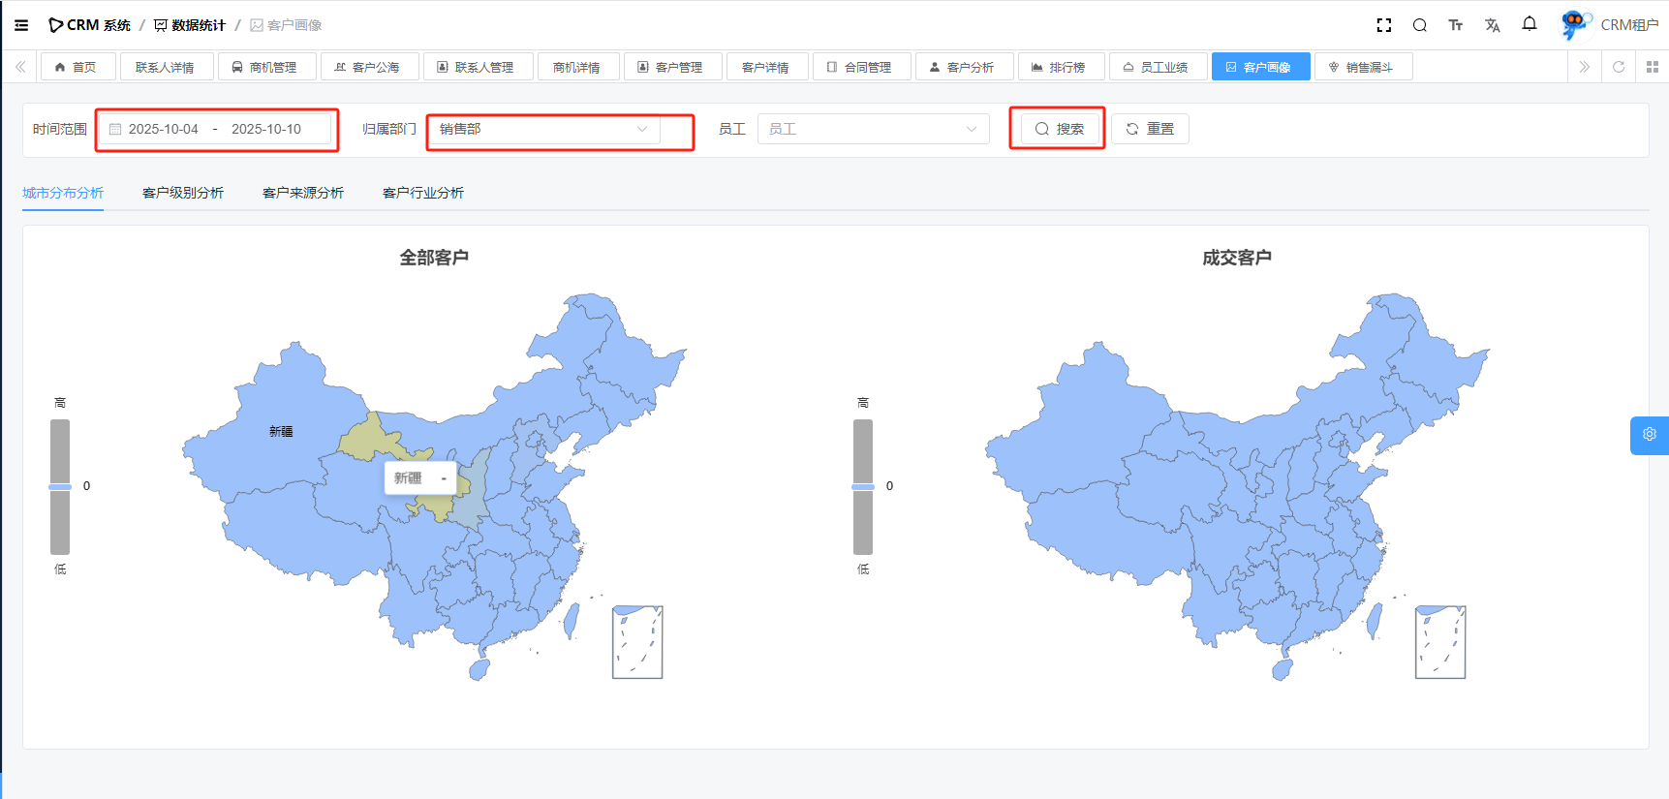Switch to 客户来源分析 tab
This screenshot has height=799, width=1669.
click(x=303, y=193)
